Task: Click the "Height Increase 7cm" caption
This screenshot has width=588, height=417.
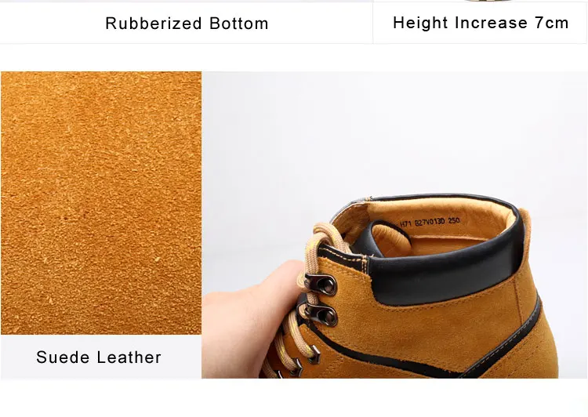Action: pos(481,23)
